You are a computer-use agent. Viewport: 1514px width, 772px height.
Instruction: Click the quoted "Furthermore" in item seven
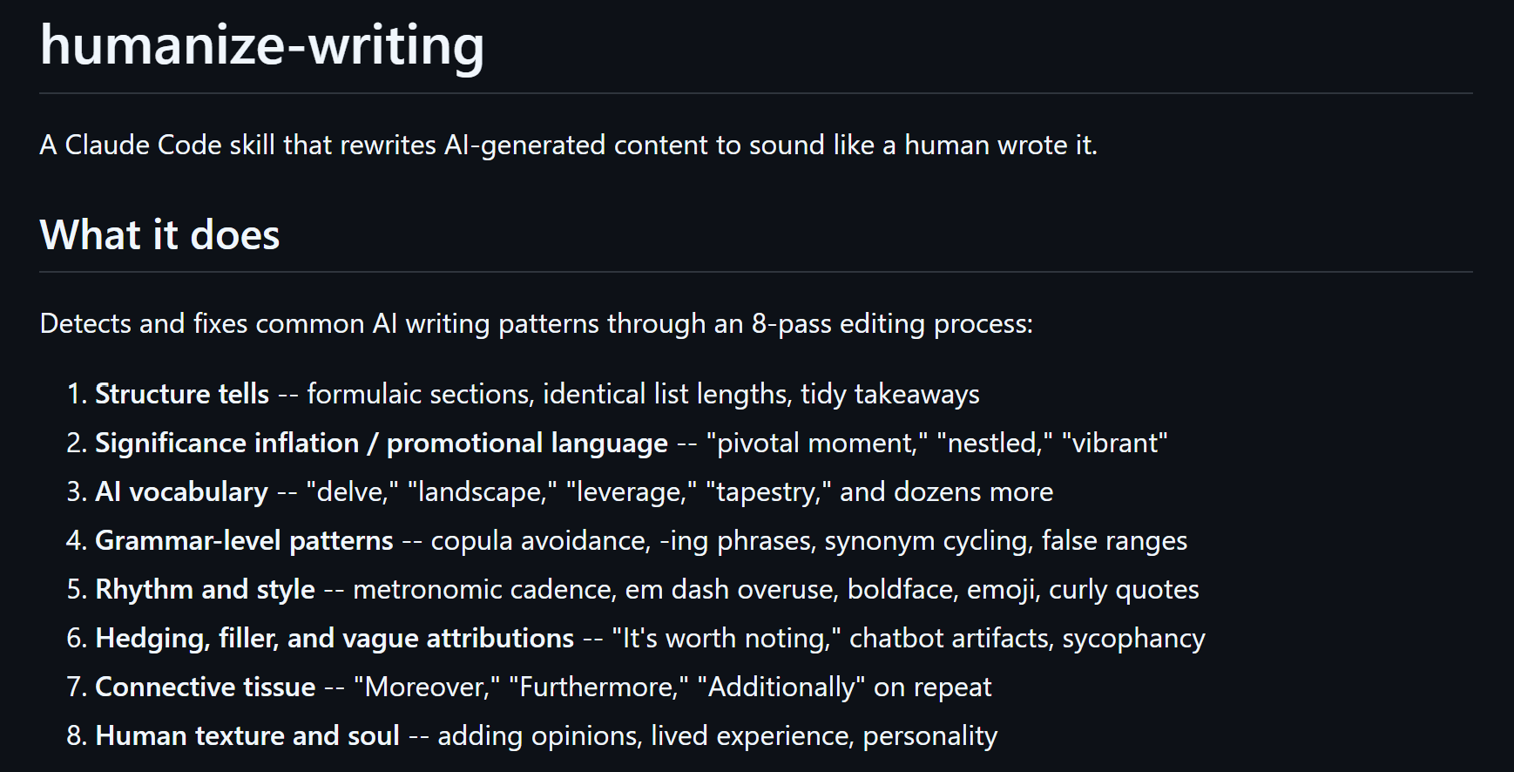(598, 687)
